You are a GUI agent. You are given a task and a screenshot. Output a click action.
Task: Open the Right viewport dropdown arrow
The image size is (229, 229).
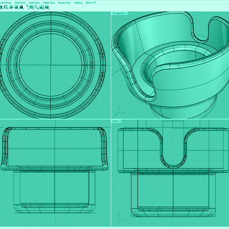120,121
